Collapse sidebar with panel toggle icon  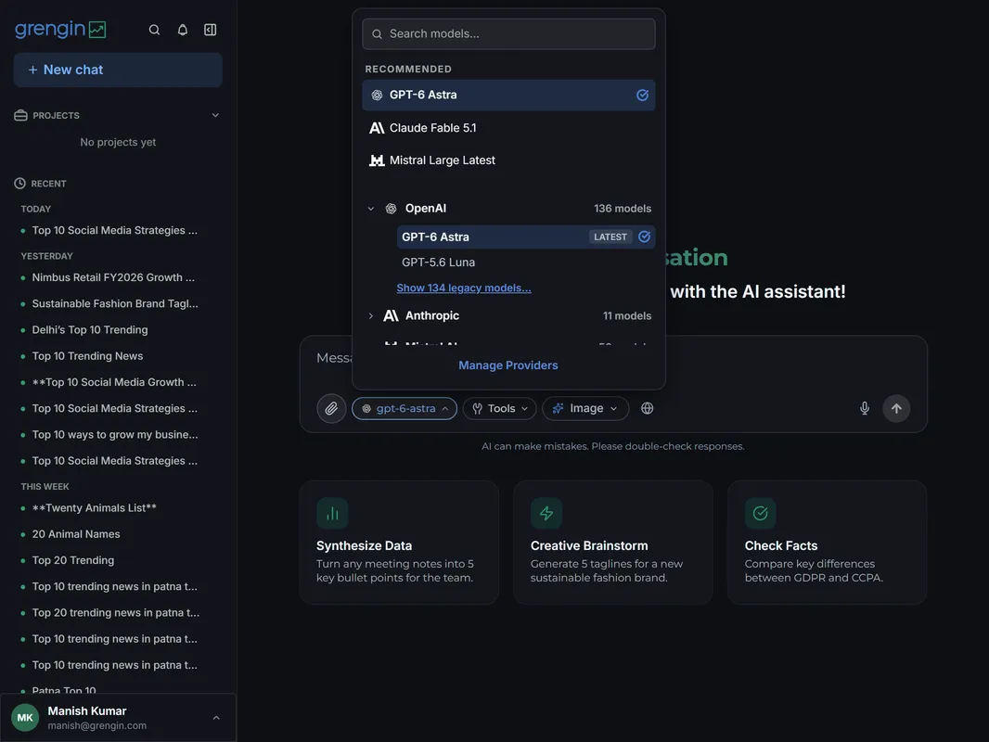[211, 30]
